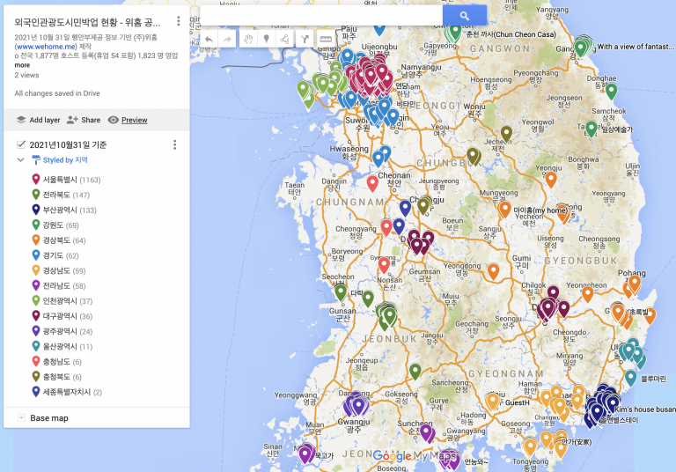This screenshot has width=676, height=472.
Task: Choose the Add marker tool
Action: coord(266,40)
